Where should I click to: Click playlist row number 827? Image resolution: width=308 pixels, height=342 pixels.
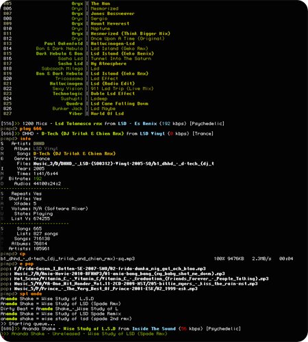click(x=8, y=114)
